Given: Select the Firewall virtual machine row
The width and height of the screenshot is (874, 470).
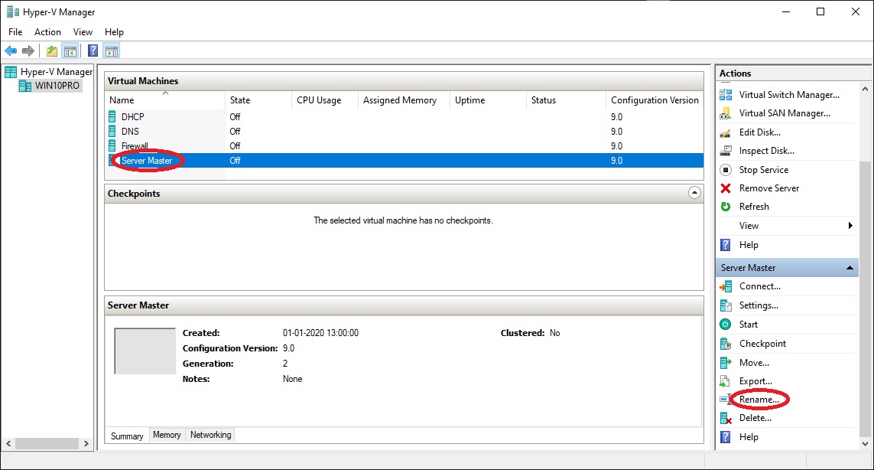Looking at the screenshot, I should (x=404, y=145).
